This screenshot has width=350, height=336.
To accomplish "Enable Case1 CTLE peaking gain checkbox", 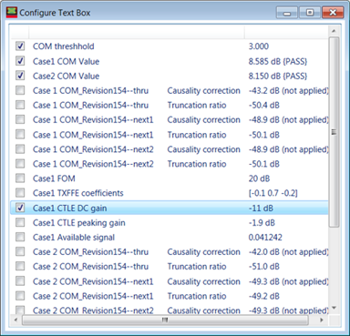I will 20,222.
